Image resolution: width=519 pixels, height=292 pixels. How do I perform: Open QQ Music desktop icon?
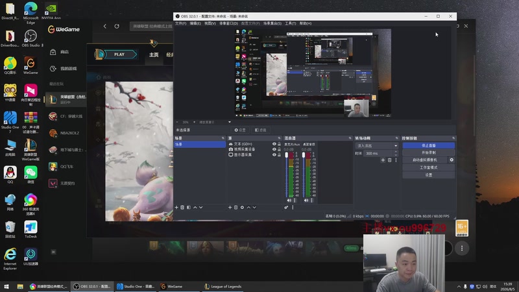(x=10, y=66)
